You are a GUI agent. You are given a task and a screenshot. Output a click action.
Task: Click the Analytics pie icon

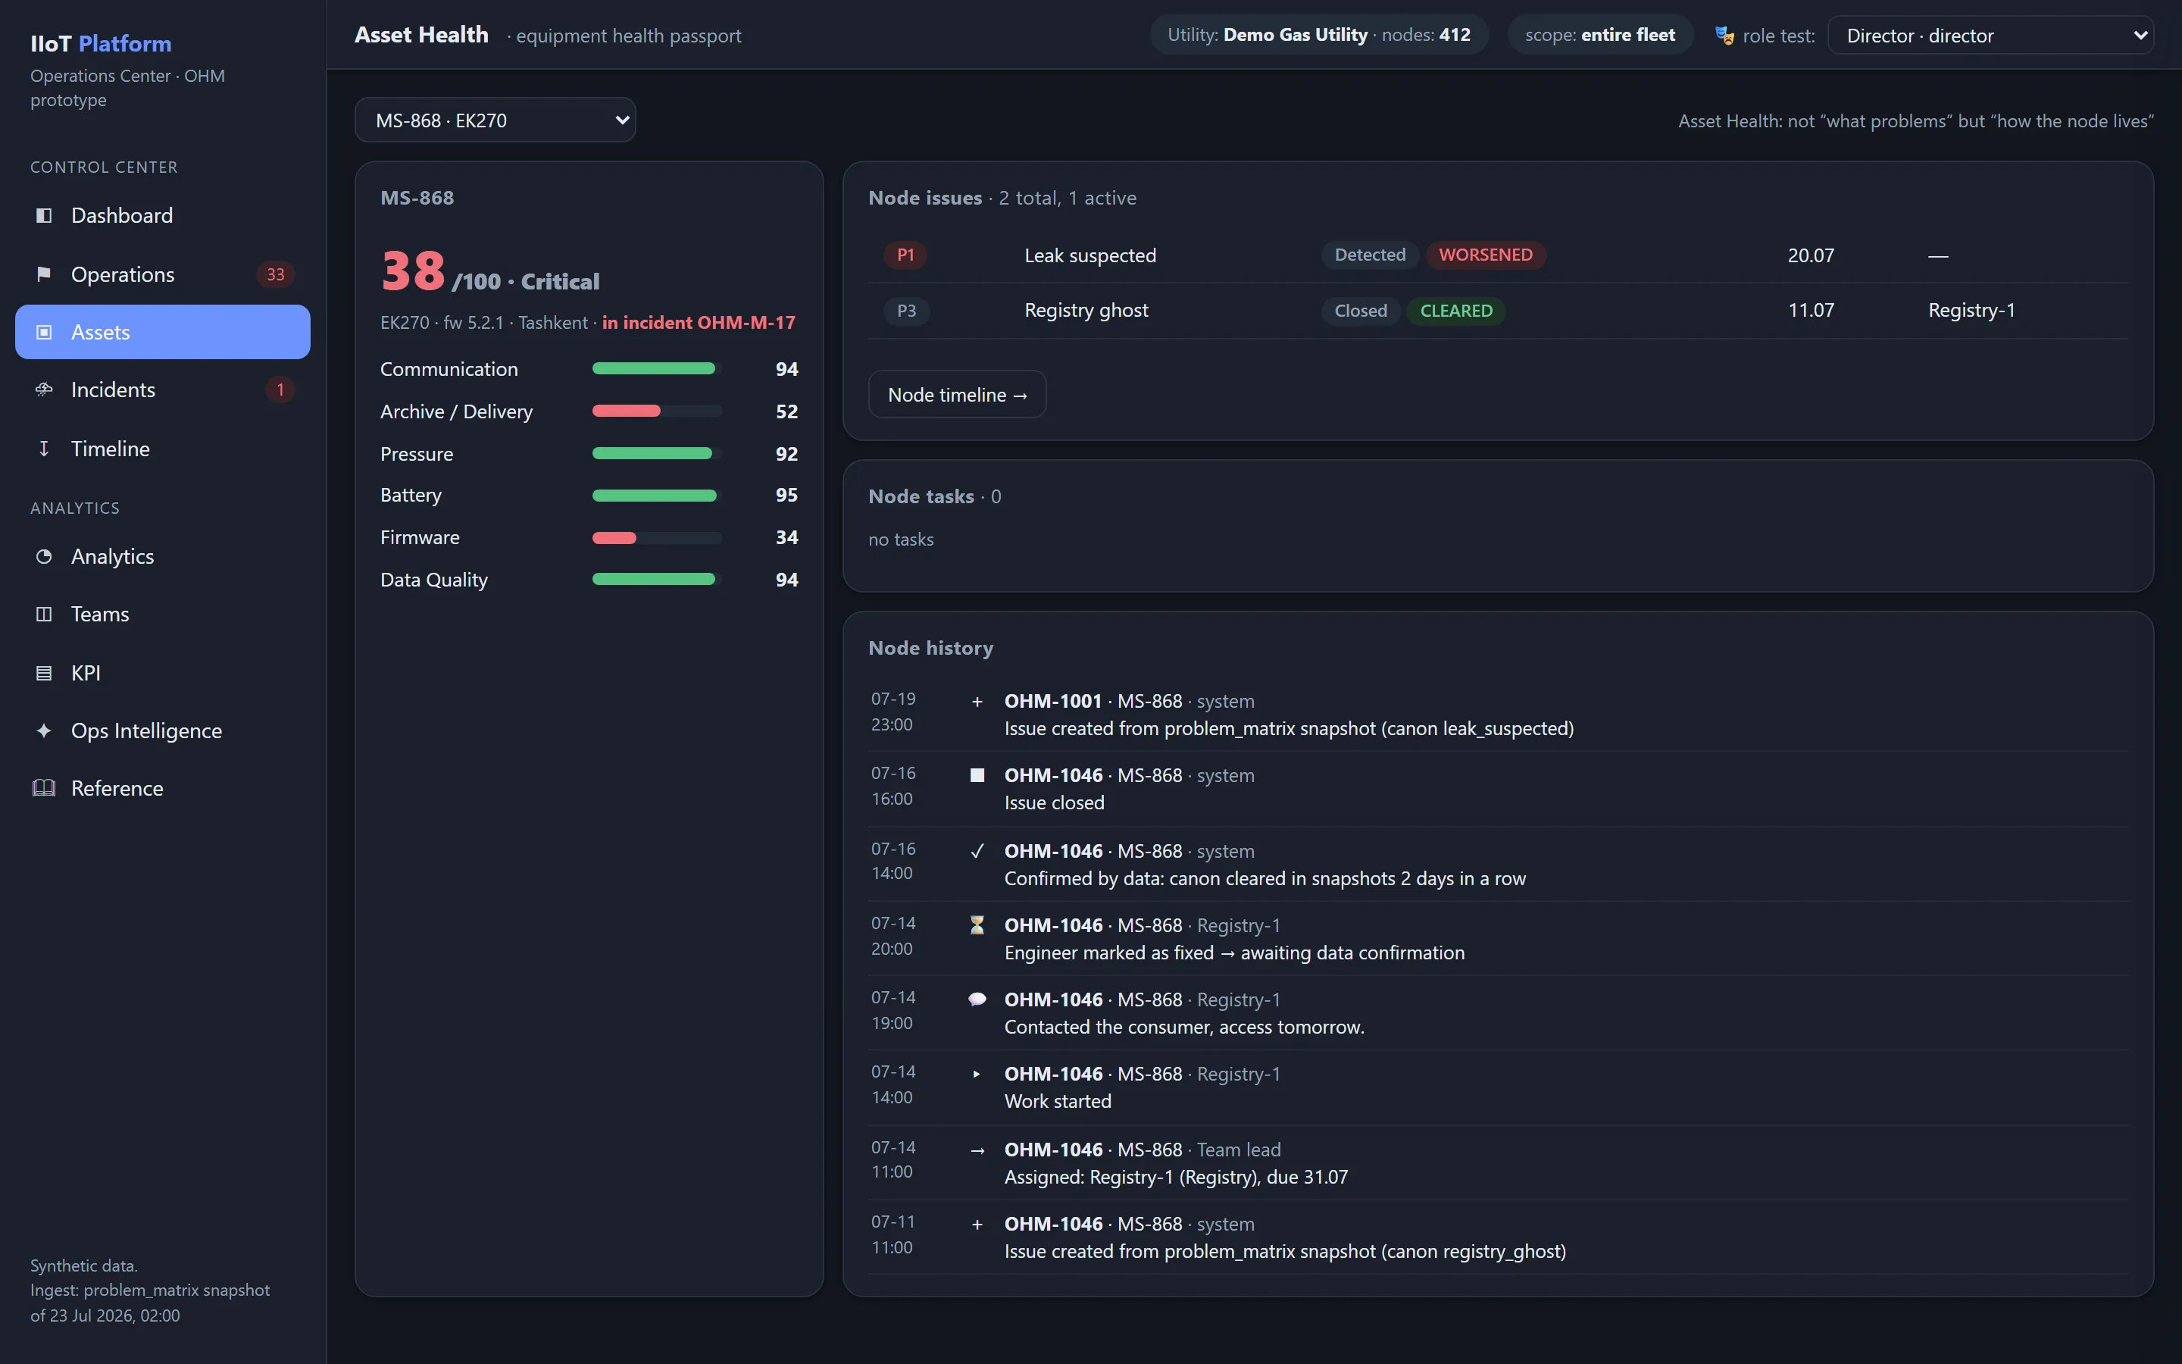[x=43, y=557]
